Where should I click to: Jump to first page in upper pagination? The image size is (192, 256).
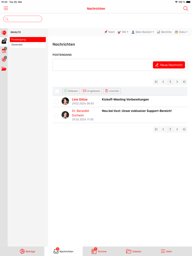click(x=156, y=82)
